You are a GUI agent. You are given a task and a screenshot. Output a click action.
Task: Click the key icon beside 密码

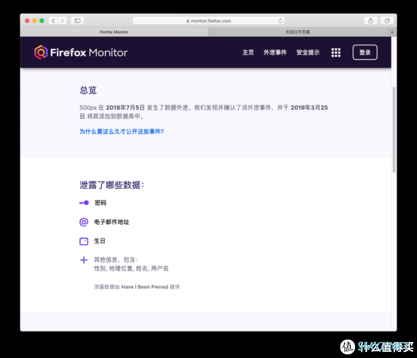click(x=84, y=203)
